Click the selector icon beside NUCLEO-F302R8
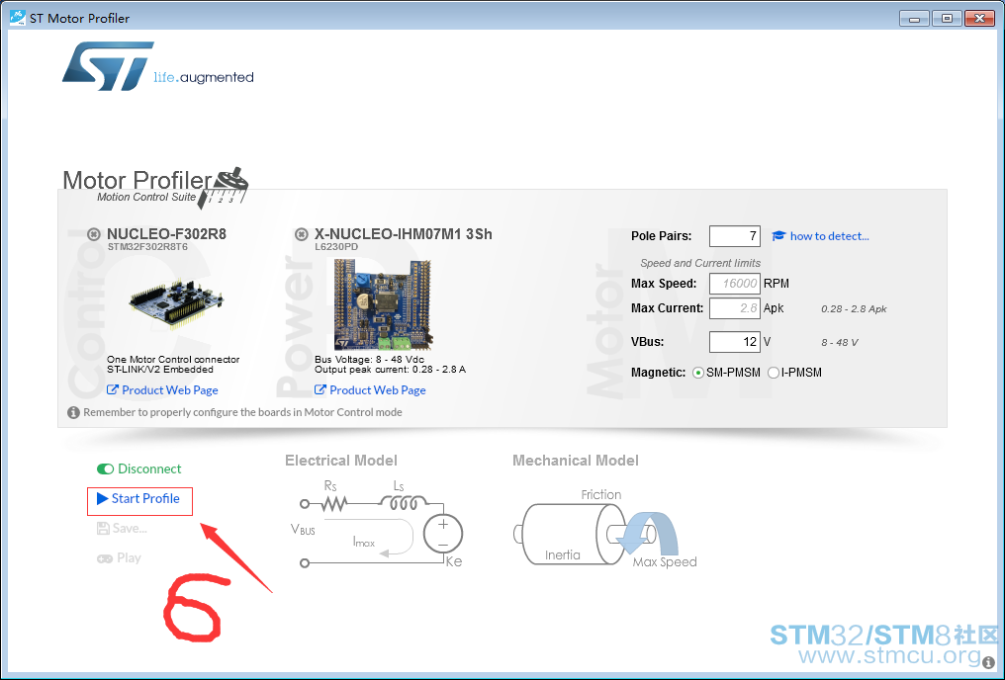Screen dimensions: 1005x680 (94, 234)
